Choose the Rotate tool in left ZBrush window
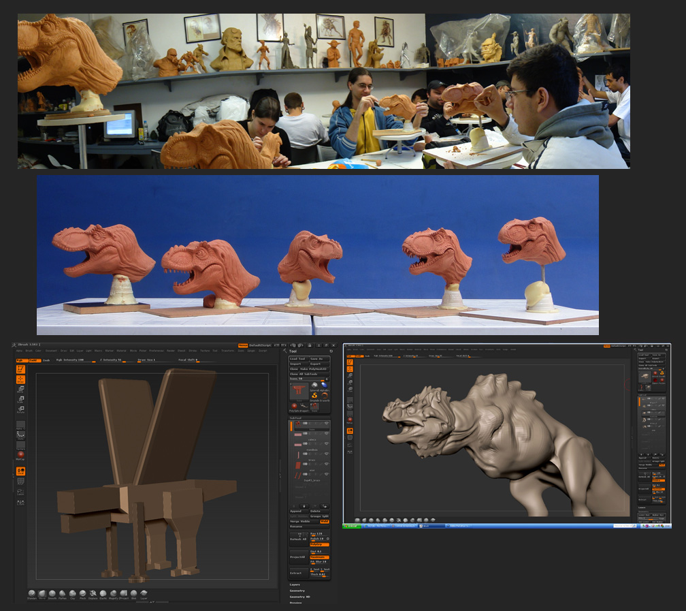The image size is (686, 611). [21, 411]
